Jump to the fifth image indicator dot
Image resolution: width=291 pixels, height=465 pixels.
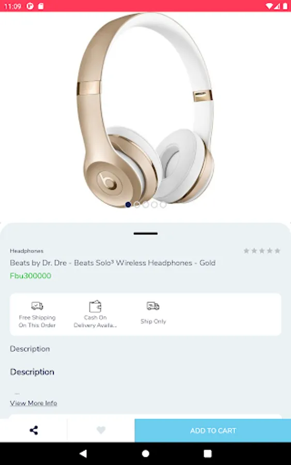tap(163, 205)
